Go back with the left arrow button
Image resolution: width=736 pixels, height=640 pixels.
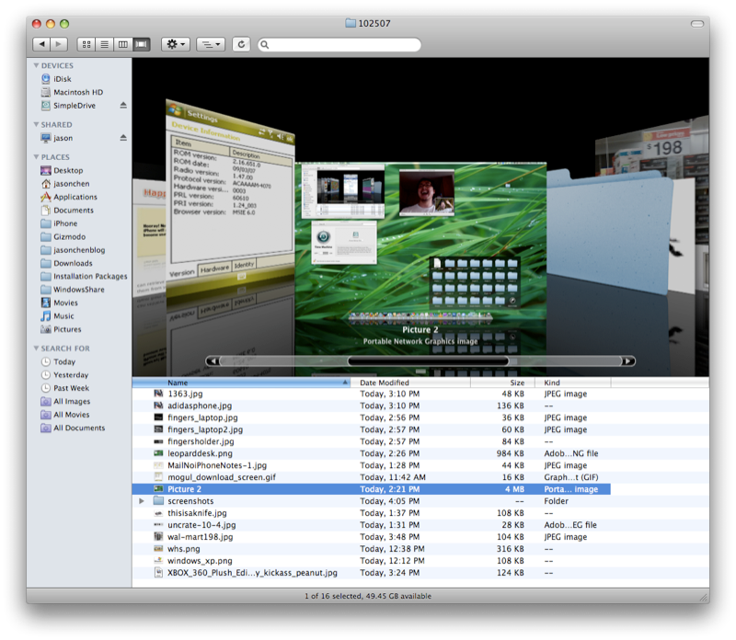[41, 44]
